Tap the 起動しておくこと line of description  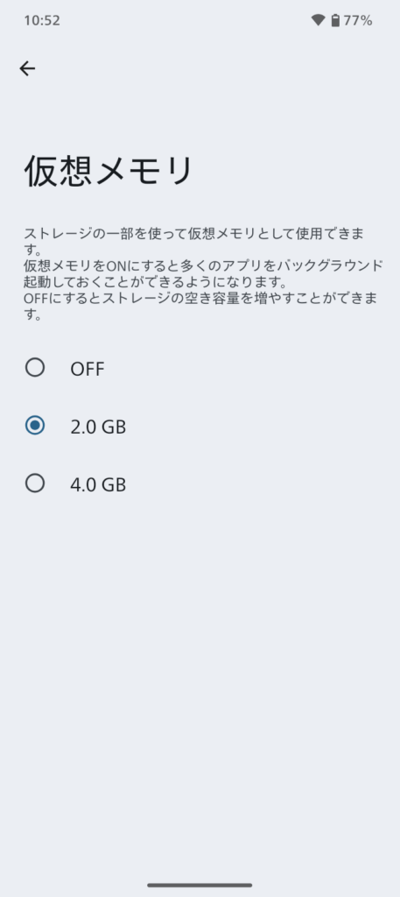point(154,282)
